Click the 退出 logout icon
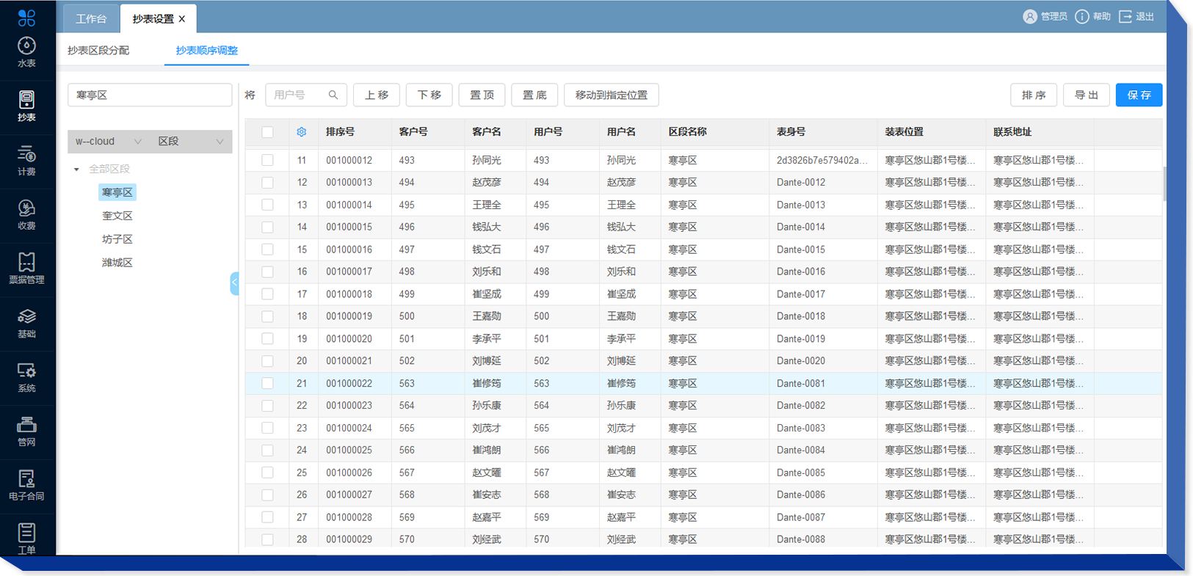The width and height of the screenshot is (1193, 576). [1125, 17]
